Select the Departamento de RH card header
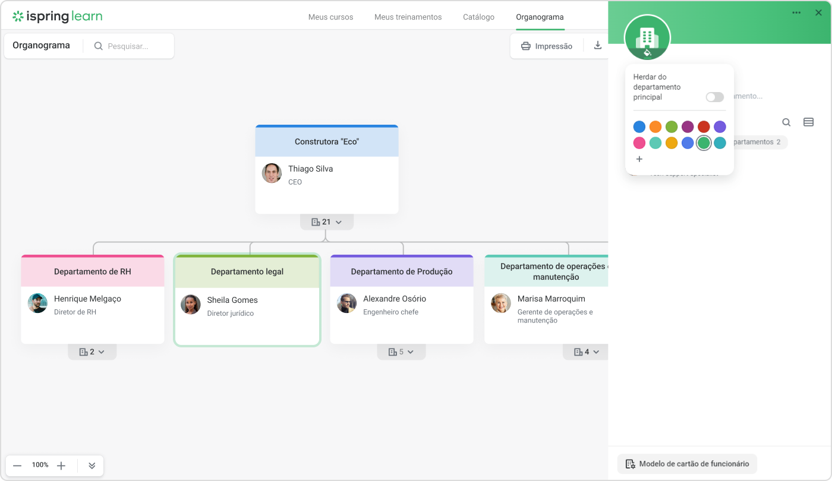 tap(93, 271)
